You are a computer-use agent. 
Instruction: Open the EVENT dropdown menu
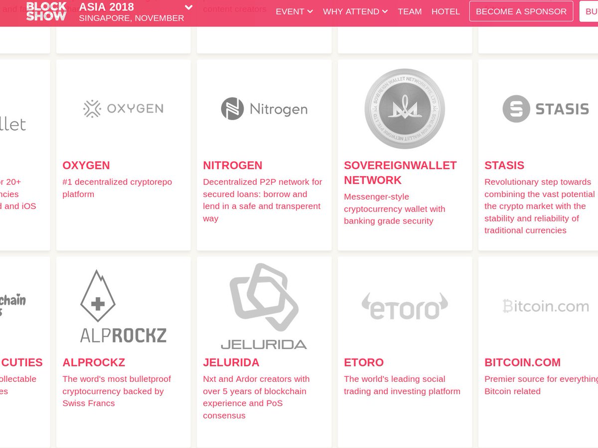click(x=294, y=11)
